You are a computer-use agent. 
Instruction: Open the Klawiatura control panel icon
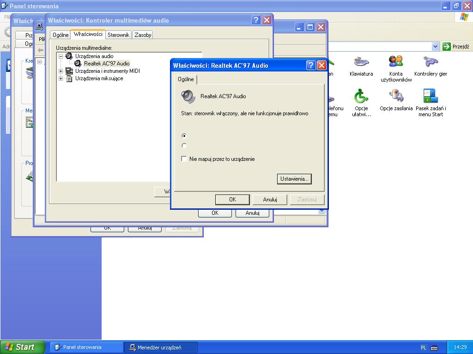click(361, 65)
